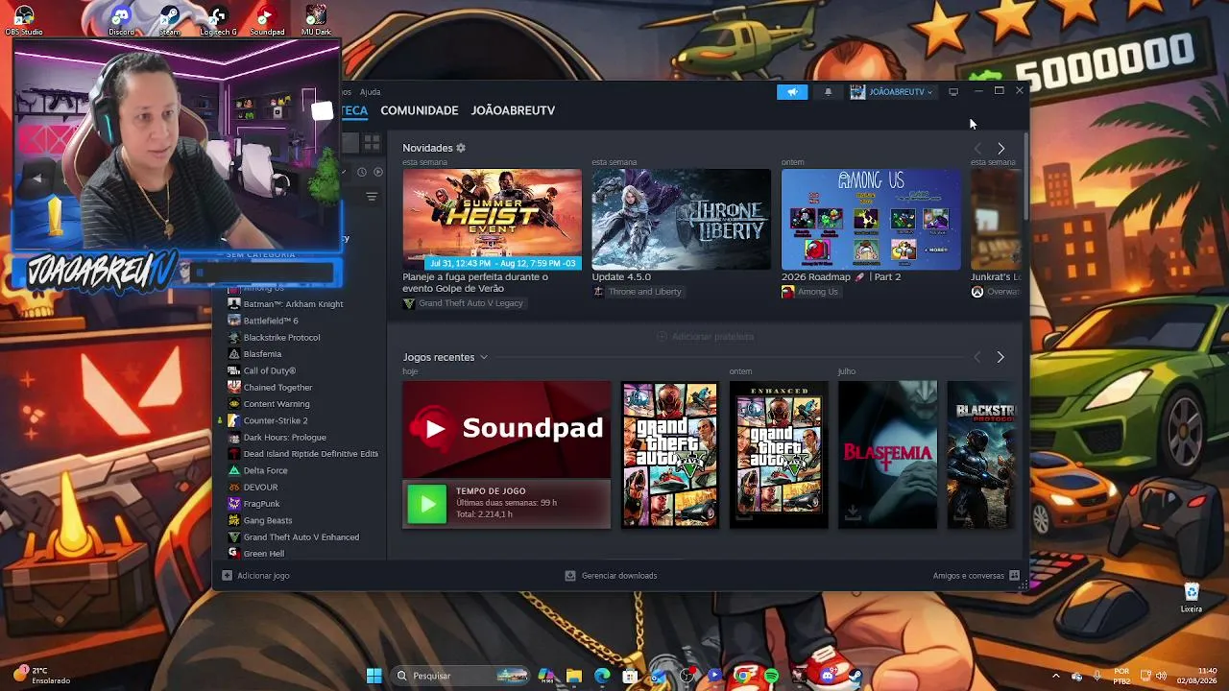Switch library to grid view
This screenshot has height=691, width=1229.
coord(372,142)
